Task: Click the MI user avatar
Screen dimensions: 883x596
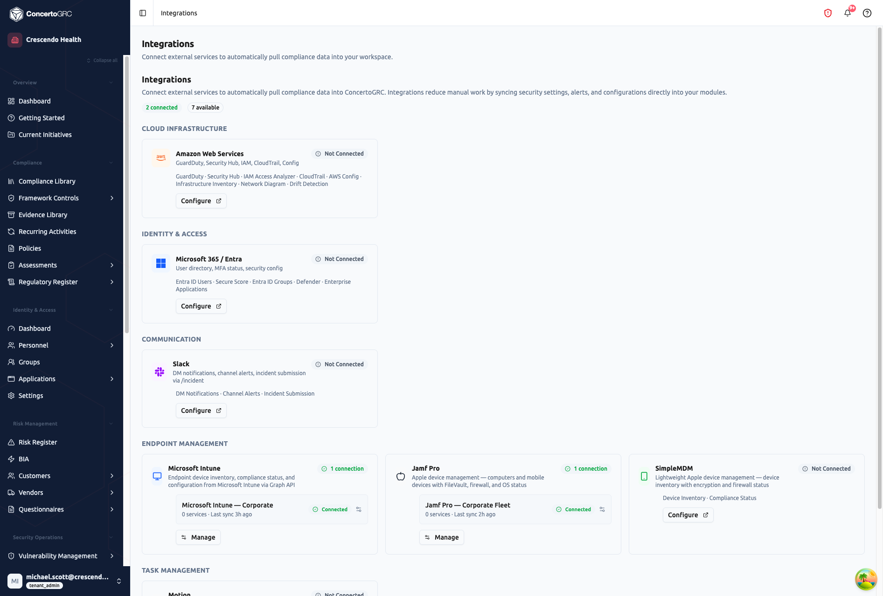Action: pyautogui.click(x=15, y=581)
